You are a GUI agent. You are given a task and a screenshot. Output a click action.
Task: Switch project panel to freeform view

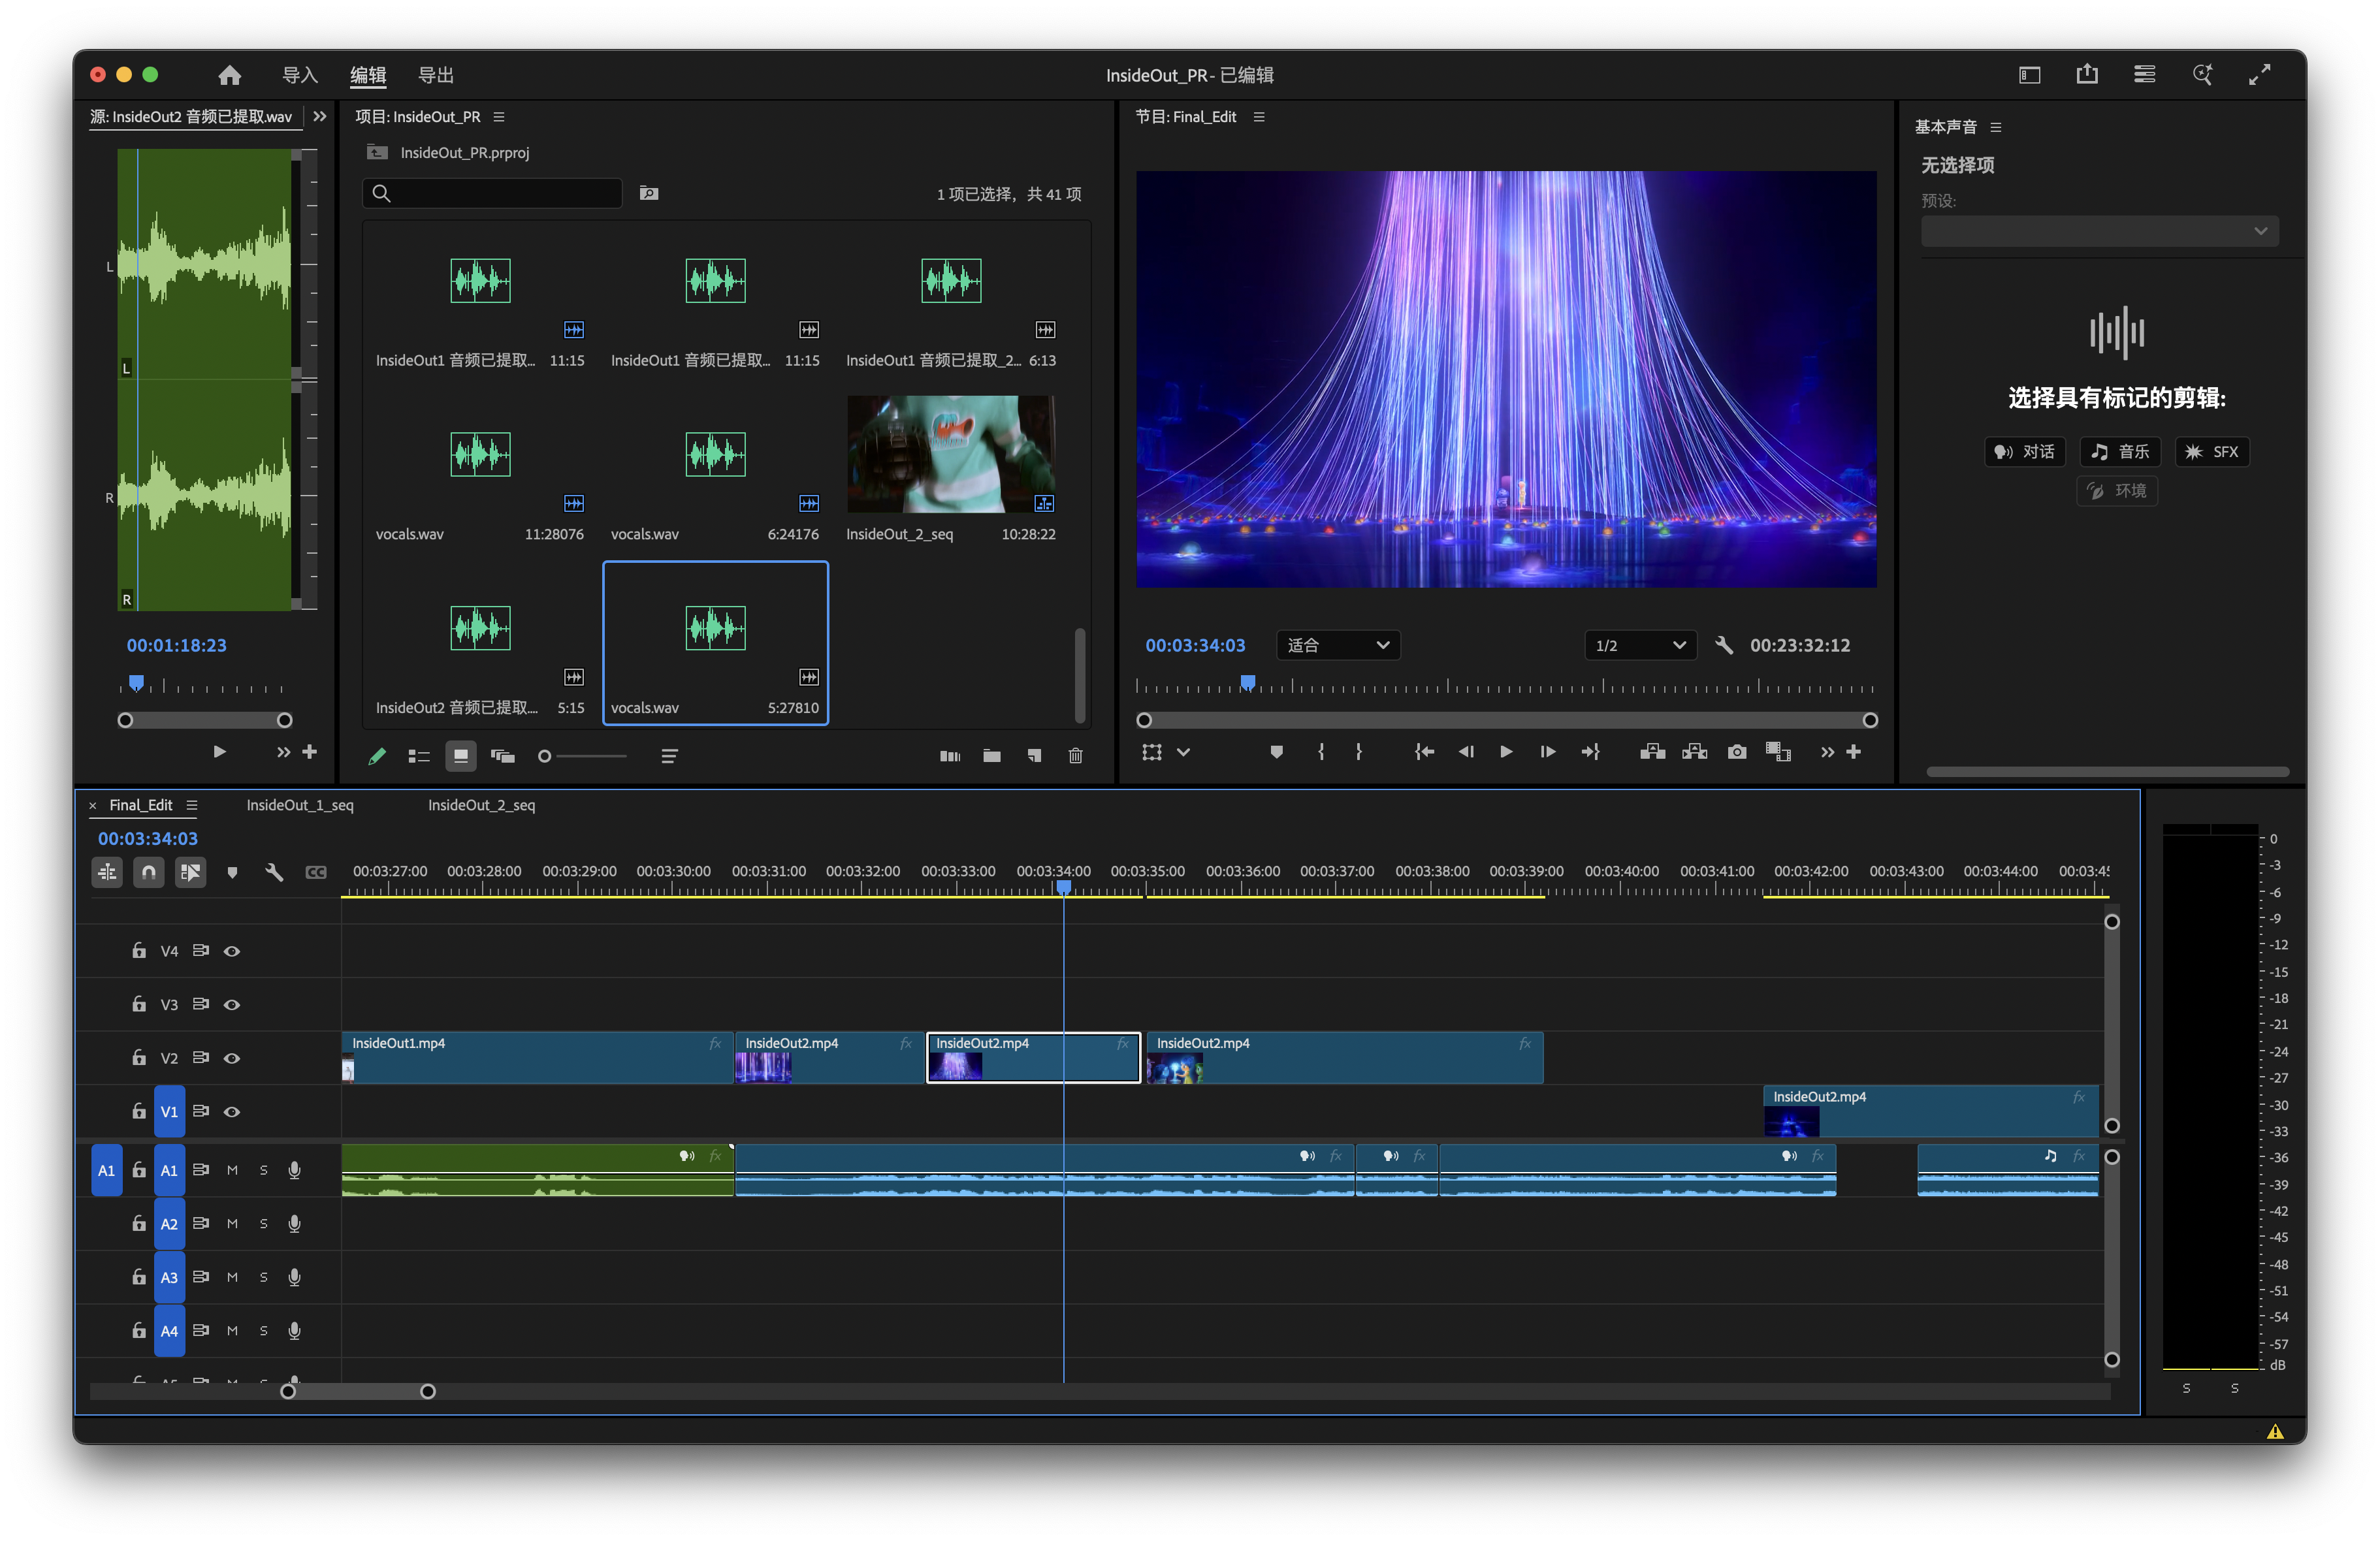pos(502,756)
